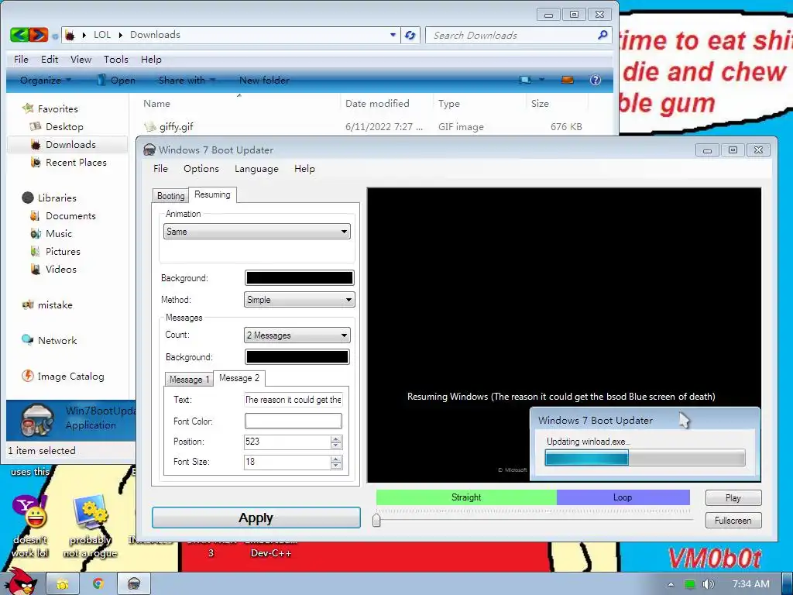Viewport: 793px width, 595px height.
Task: Switch to the Booting tab
Action: coord(170,196)
